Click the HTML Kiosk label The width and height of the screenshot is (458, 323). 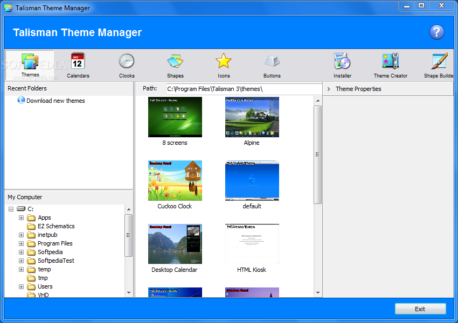pos(252,270)
